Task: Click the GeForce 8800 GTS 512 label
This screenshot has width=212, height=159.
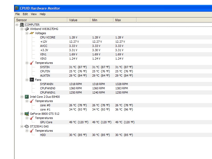Action: coord(45,114)
